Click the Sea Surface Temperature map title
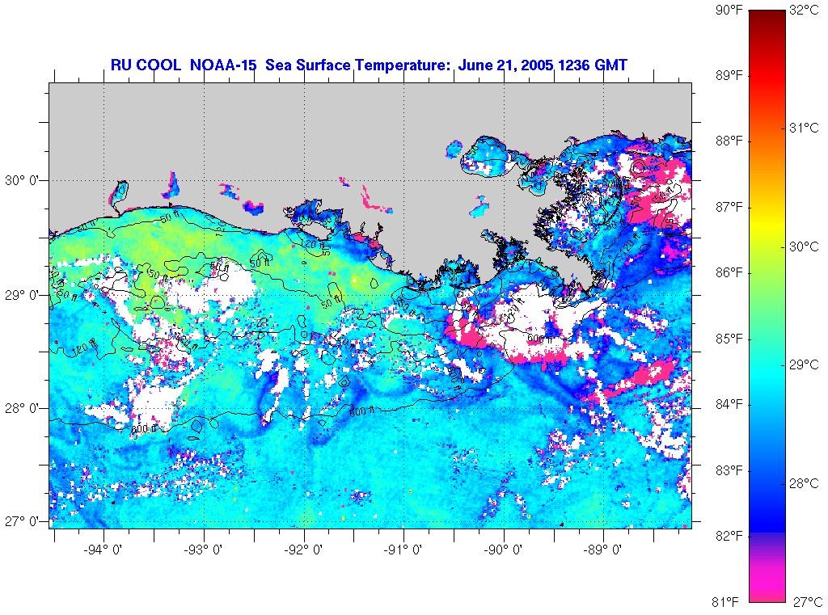Screen dimensions: 828x615 coord(369,65)
